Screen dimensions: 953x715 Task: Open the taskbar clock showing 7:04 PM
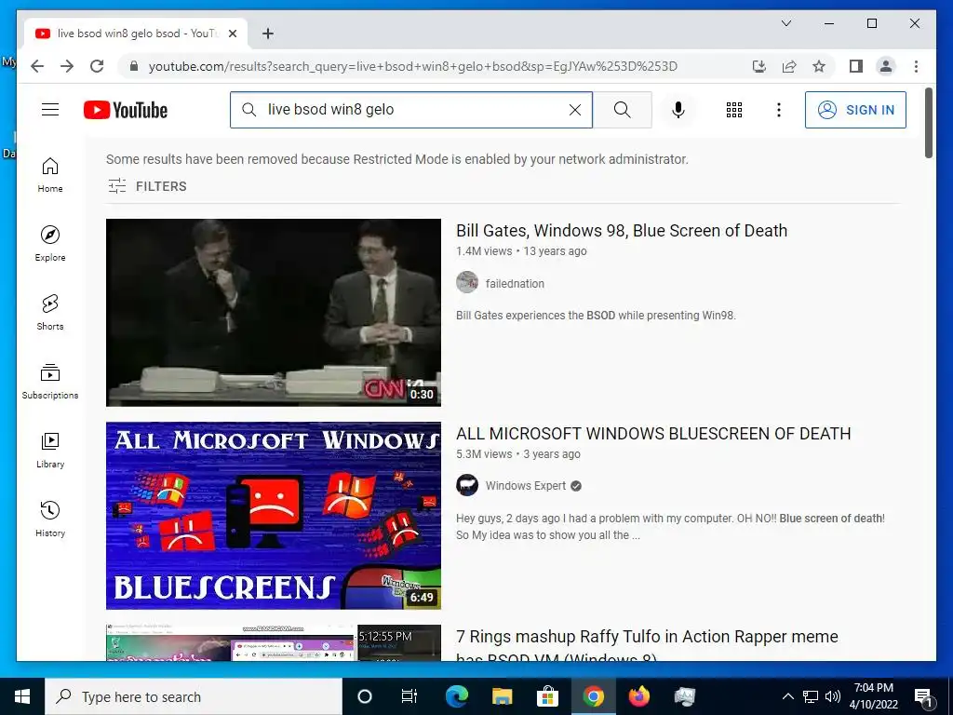click(x=873, y=696)
